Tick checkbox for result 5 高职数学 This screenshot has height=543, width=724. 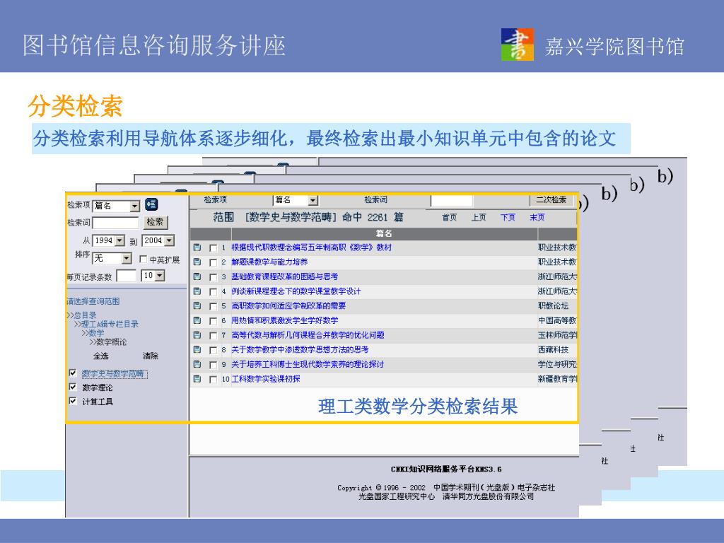tap(213, 306)
